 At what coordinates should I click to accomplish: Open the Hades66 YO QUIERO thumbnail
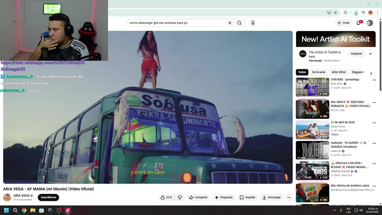[x=312, y=150]
